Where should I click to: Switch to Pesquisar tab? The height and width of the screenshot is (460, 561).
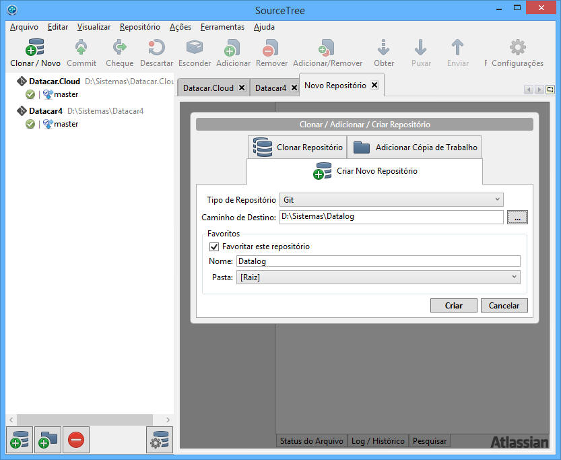(430, 441)
